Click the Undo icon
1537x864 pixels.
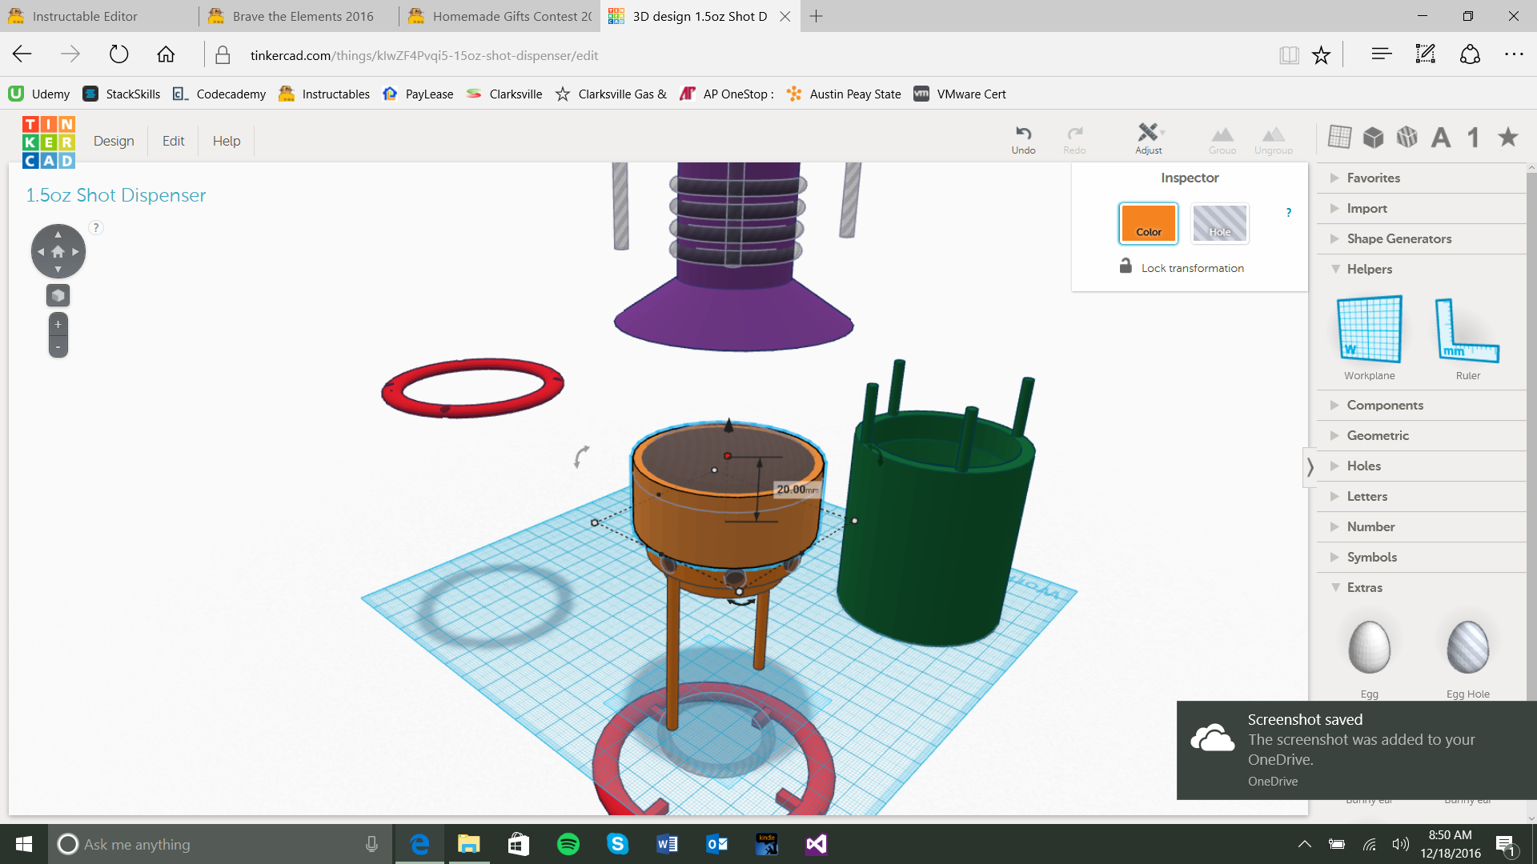point(1023,138)
